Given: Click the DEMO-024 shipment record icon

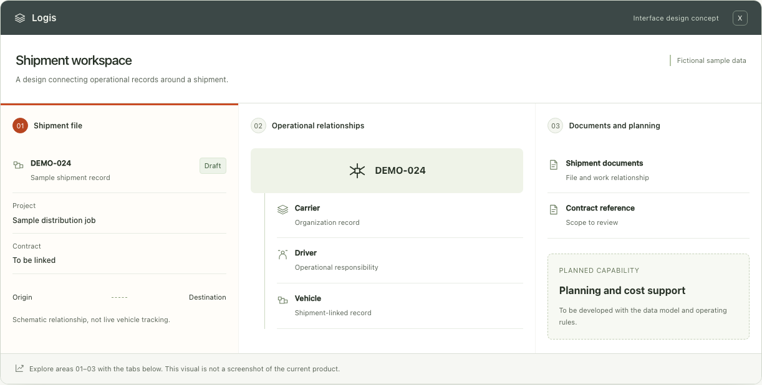Looking at the screenshot, I should tap(18, 165).
